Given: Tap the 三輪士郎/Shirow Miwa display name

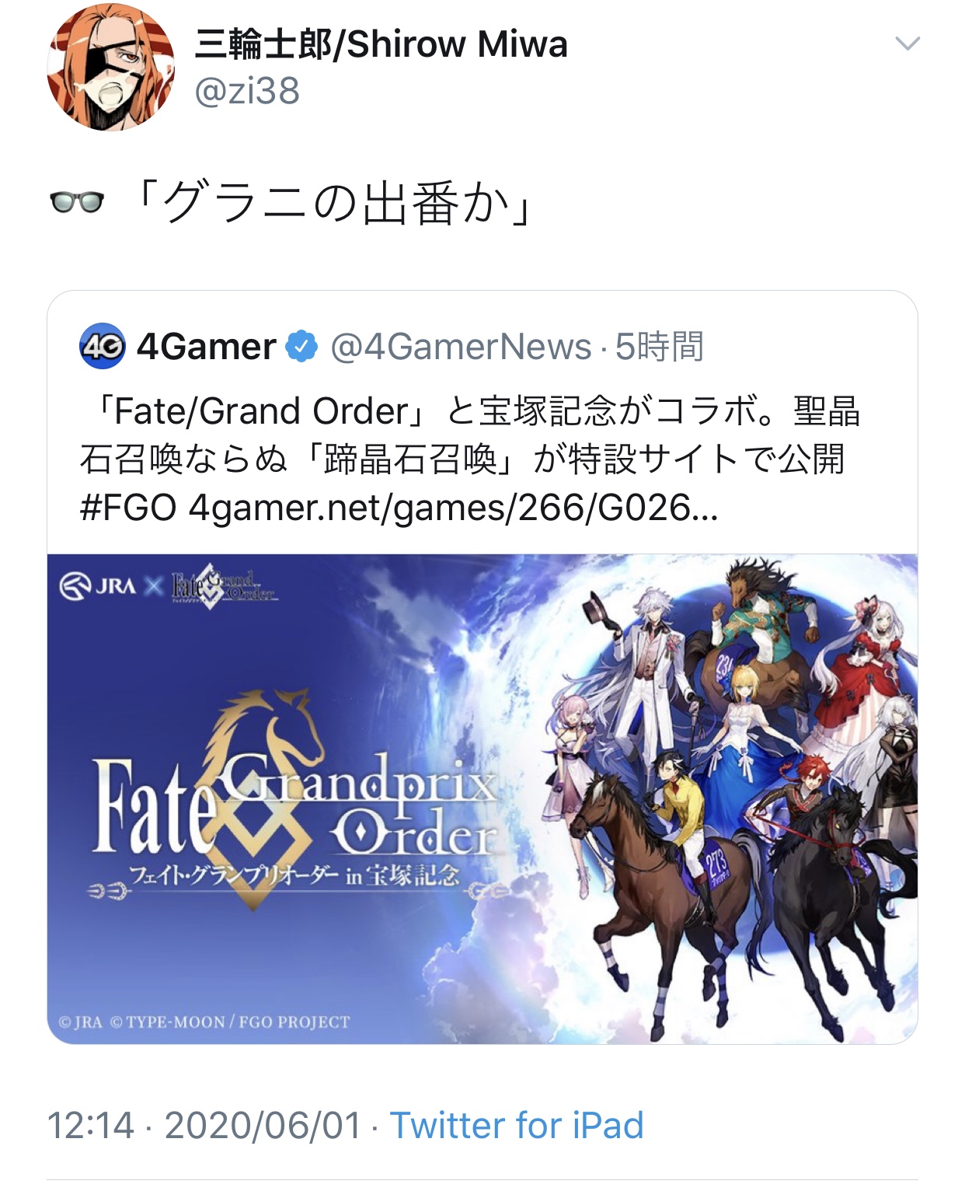Looking at the screenshot, I should point(381,44).
